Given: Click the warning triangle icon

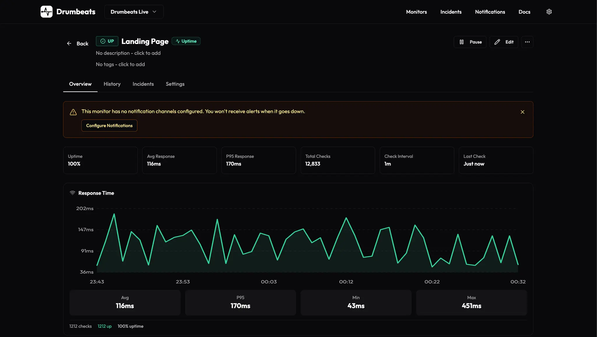Looking at the screenshot, I should point(73,112).
